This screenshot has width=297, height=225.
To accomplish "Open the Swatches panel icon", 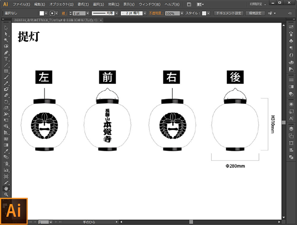I will [291, 27].
